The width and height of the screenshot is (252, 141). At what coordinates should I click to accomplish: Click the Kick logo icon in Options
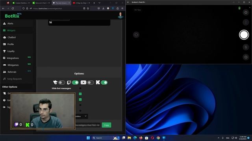pos(98,82)
